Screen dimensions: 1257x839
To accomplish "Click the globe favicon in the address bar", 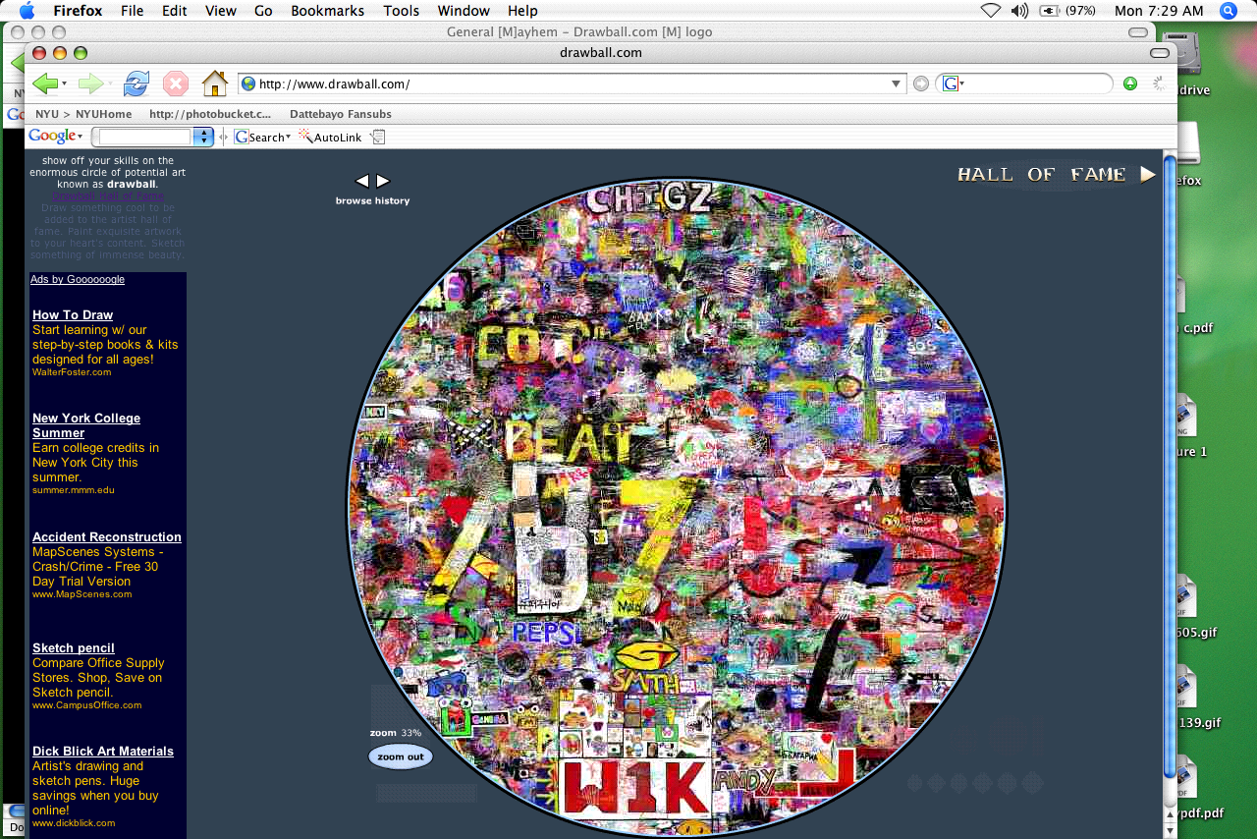I will [248, 84].
